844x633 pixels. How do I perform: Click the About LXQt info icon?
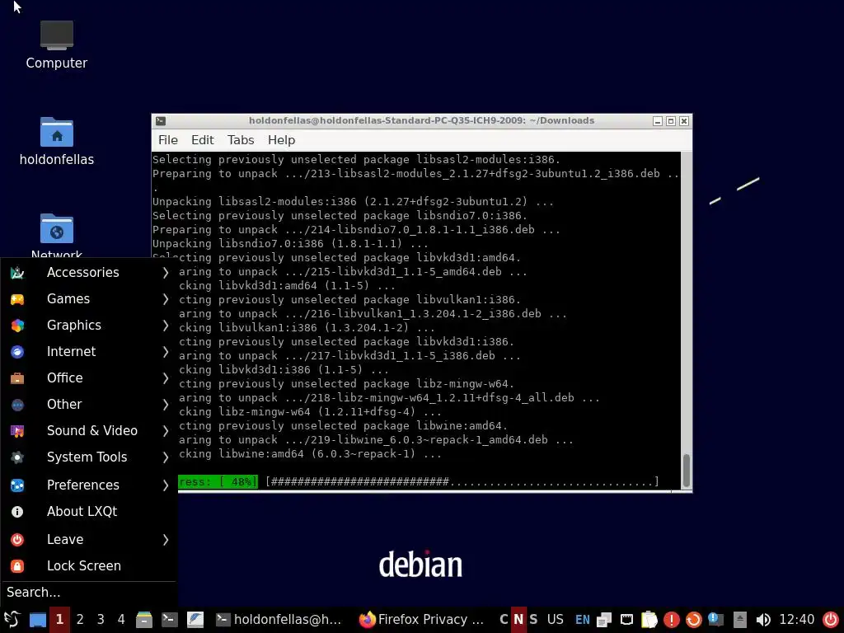click(x=17, y=511)
